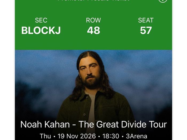
Task: Select the Thu weekday text
Action: pos(45,136)
